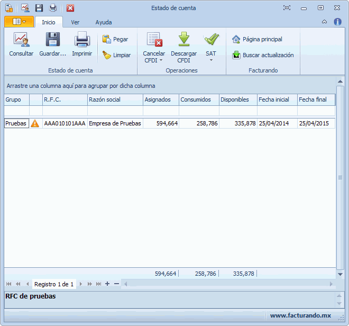The image size is (349, 326).
Task: Select the 335,878 Disponibles cell in row
Action: tap(238, 123)
